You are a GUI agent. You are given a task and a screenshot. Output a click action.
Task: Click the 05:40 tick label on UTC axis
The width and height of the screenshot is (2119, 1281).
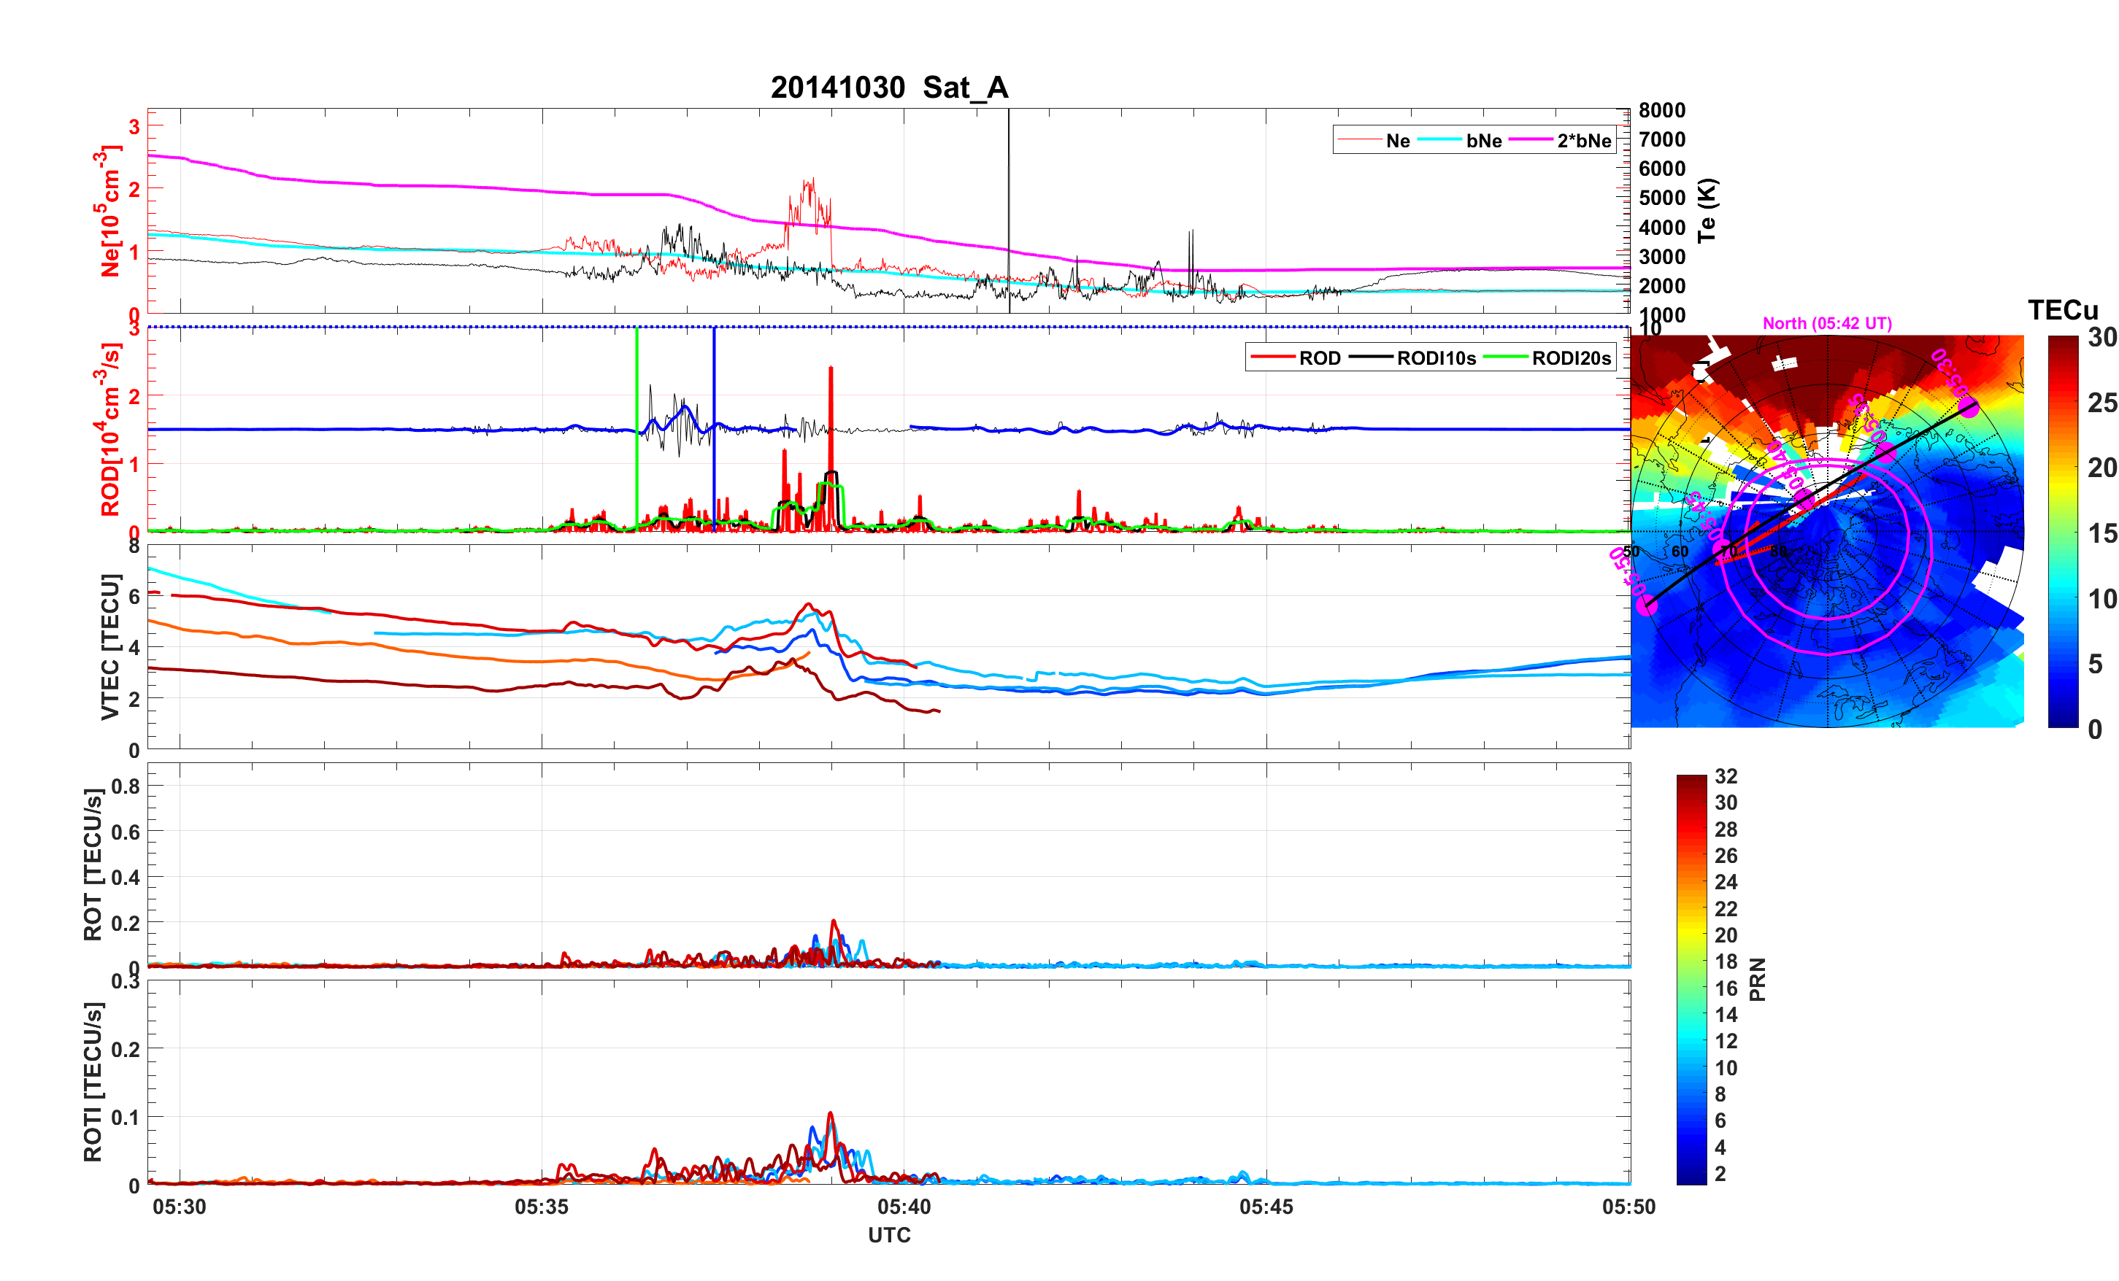[x=903, y=1206]
